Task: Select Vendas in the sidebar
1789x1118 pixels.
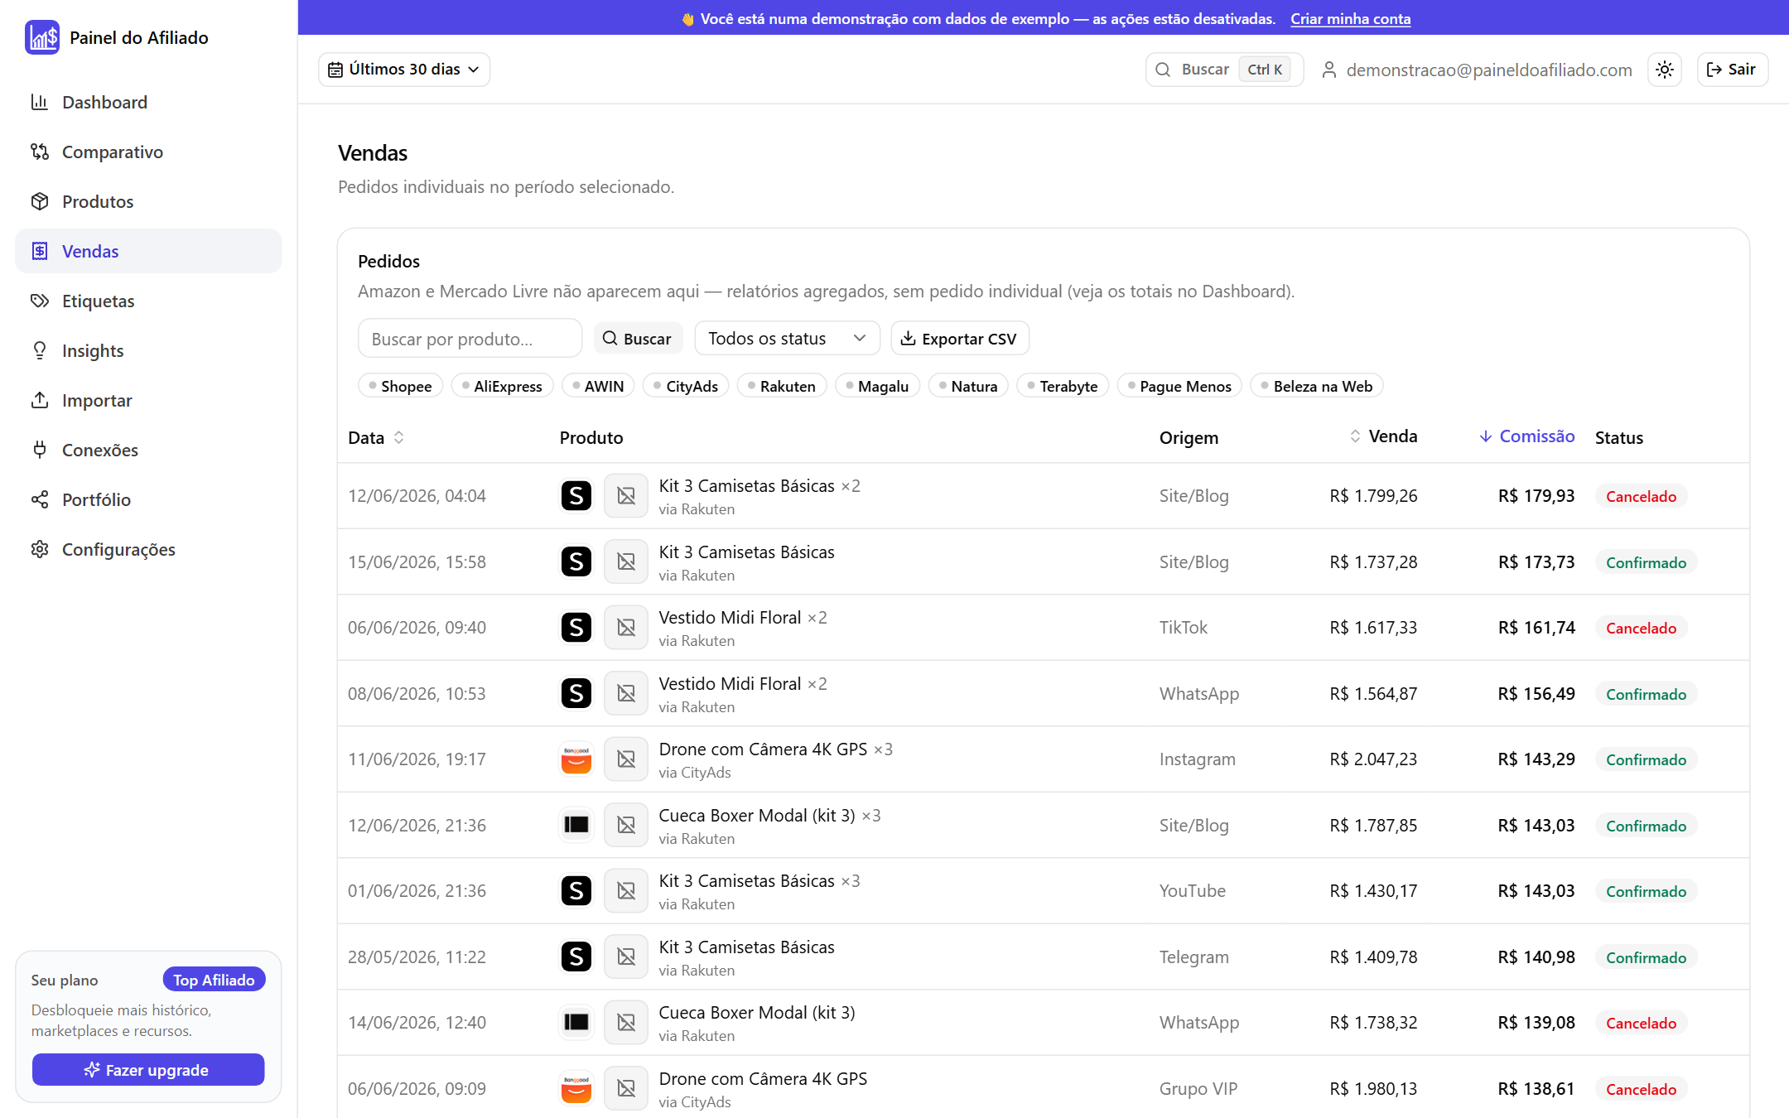Action: 148,251
